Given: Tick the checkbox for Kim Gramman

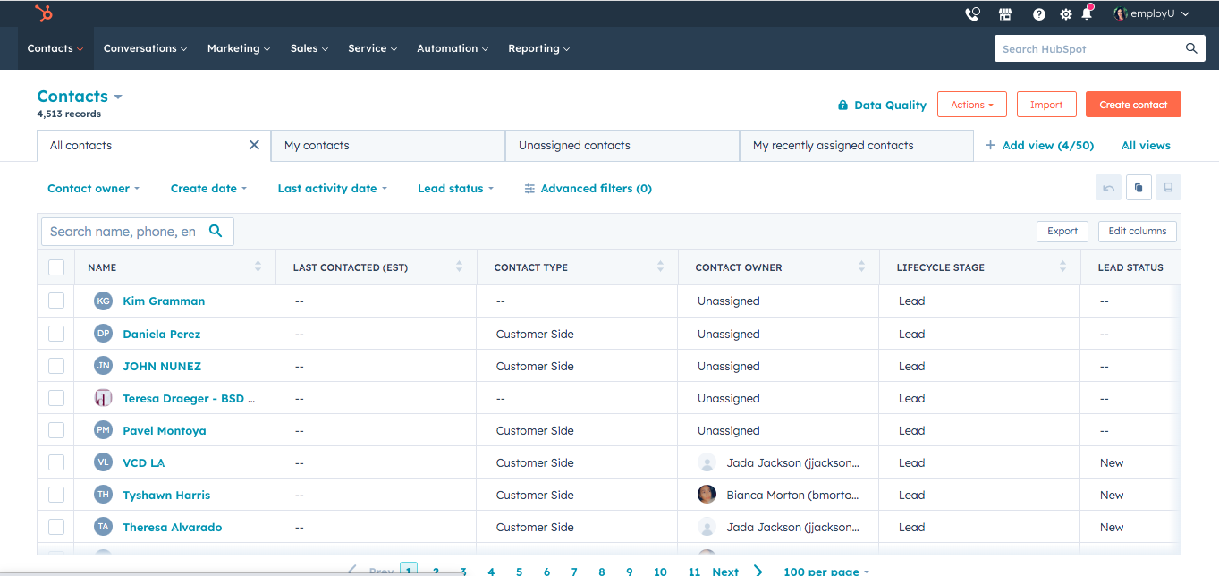Looking at the screenshot, I should pos(56,301).
